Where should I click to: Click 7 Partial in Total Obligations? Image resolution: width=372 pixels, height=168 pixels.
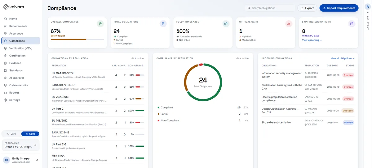118,40
